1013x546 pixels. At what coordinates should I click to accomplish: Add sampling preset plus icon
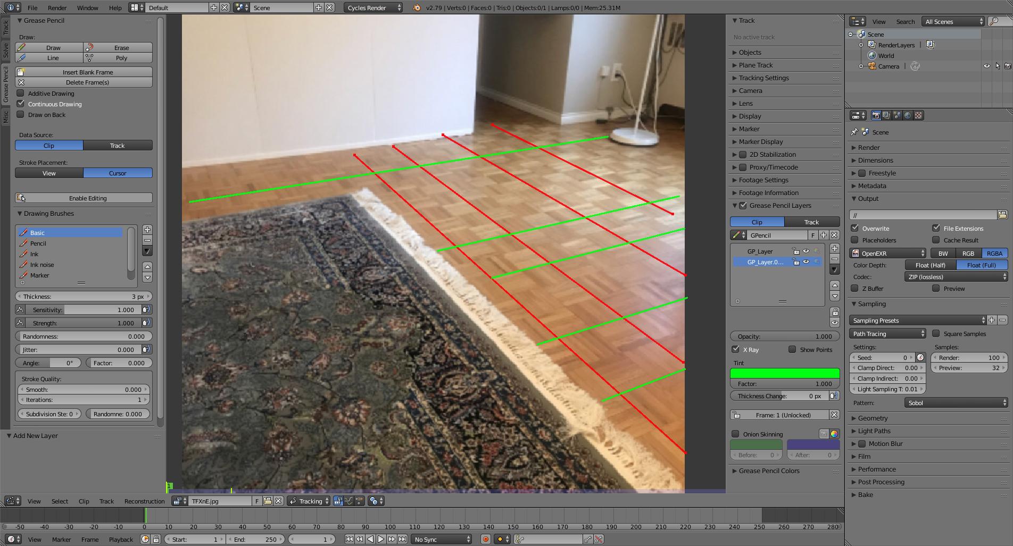coord(992,320)
